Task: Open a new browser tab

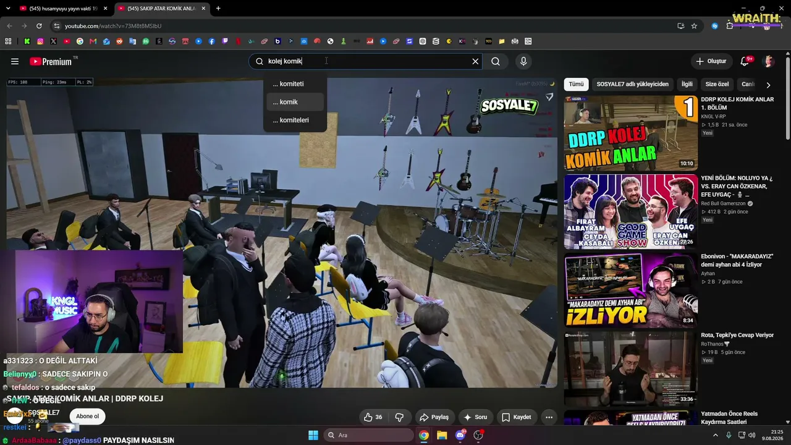Action: tap(218, 9)
